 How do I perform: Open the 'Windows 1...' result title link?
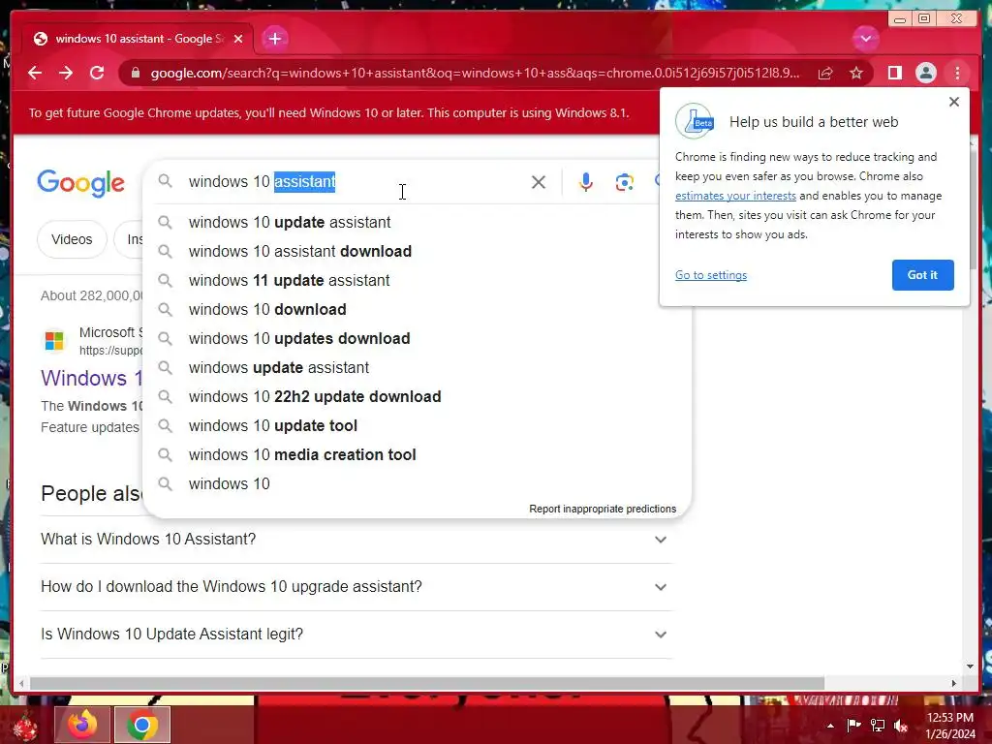(x=91, y=379)
